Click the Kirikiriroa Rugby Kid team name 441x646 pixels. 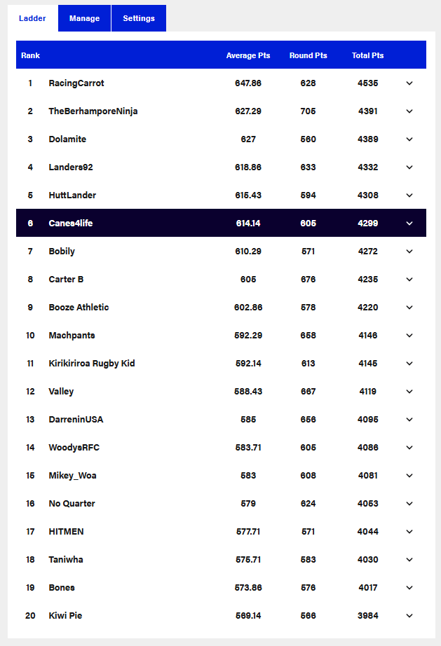[92, 364]
